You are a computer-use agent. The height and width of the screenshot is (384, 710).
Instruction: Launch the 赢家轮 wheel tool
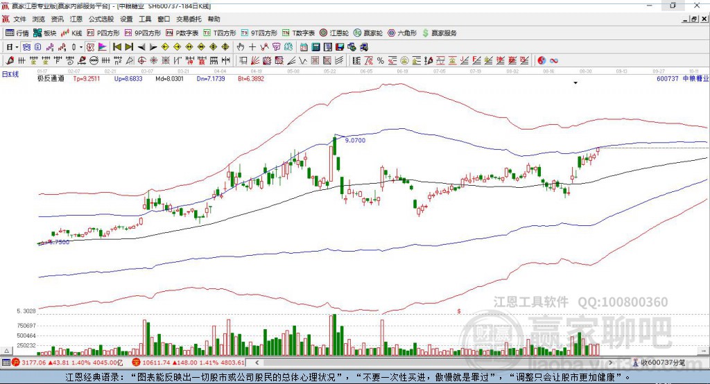click(x=368, y=33)
